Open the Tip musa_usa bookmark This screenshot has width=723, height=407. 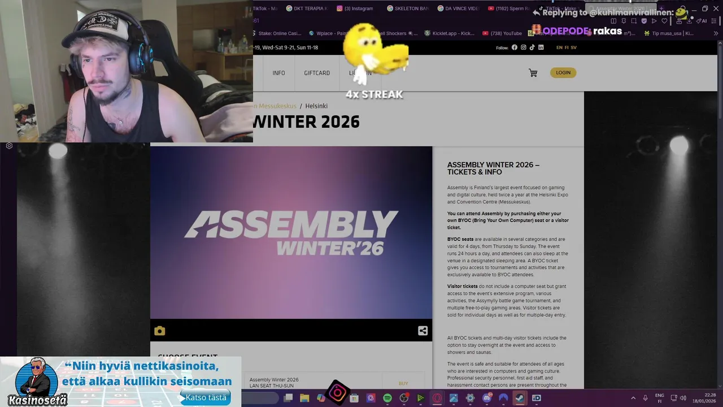[x=669, y=33]
